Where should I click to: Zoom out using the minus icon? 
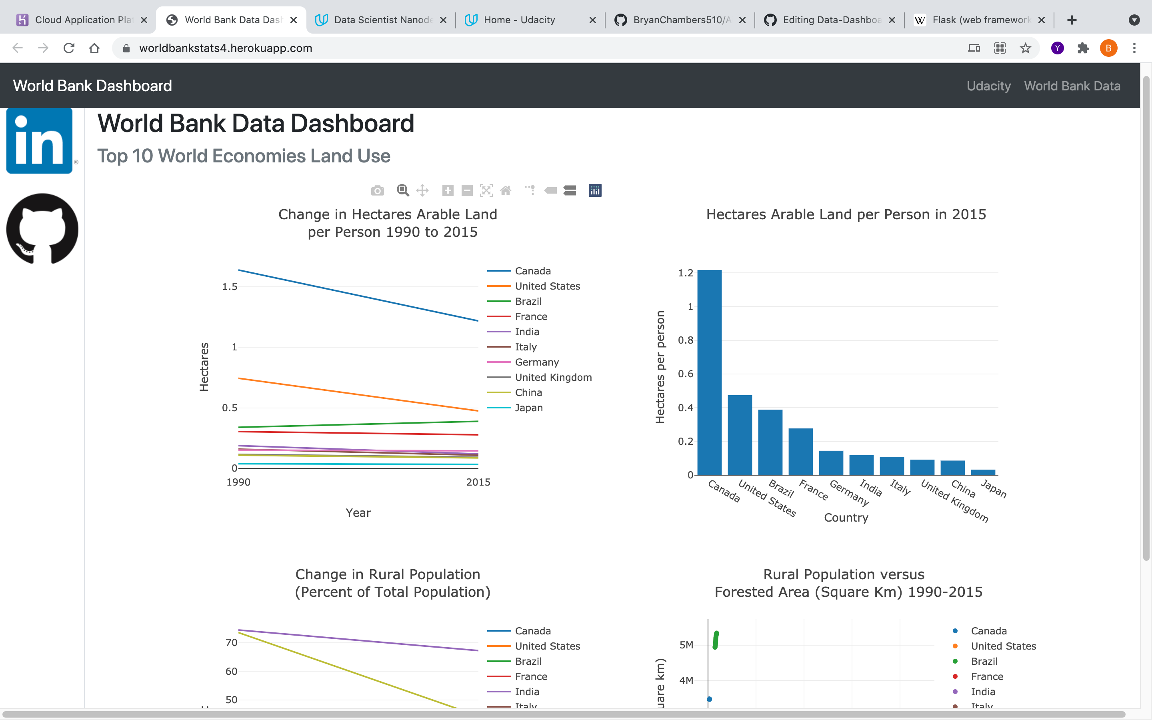(x=466, y=190)
